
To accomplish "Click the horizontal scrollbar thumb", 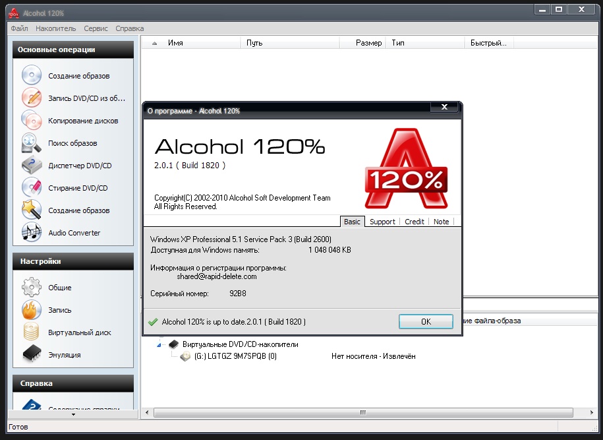I will click(363, 412).
